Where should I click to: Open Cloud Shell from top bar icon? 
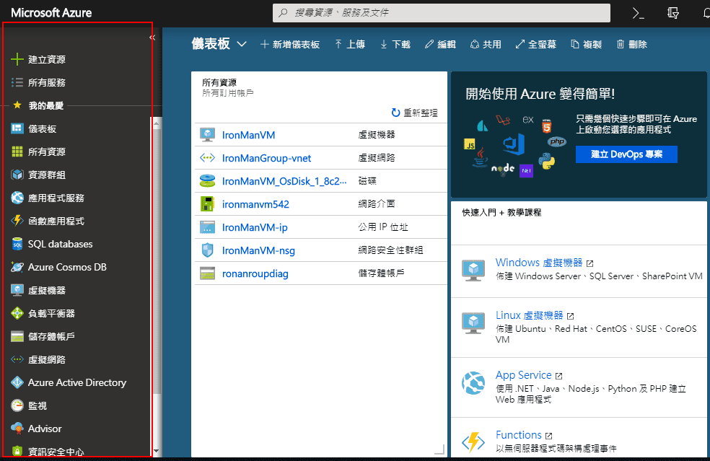pyautogui.click(x=639, y=13)
